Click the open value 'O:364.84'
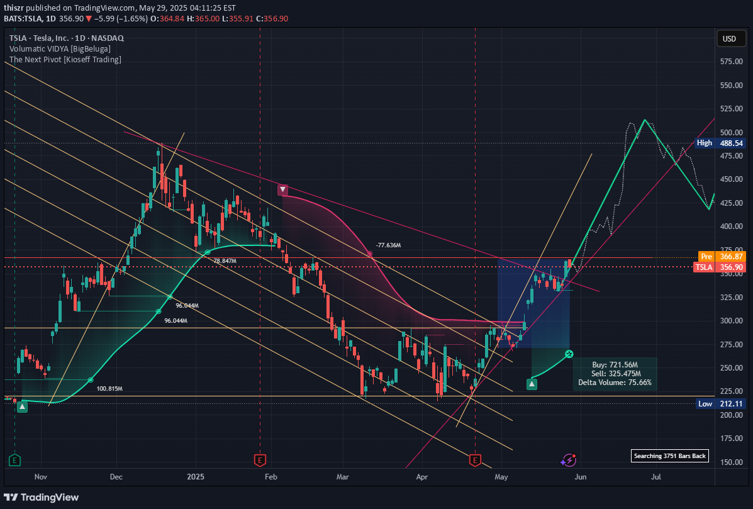753x509 pixels. [x=167, y=19]
